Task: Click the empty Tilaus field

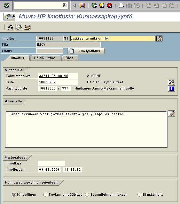Action: click(49, 51)
